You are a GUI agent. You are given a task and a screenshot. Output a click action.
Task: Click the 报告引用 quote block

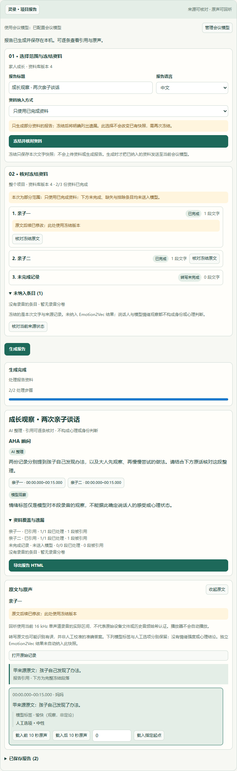tap(118, 674)
